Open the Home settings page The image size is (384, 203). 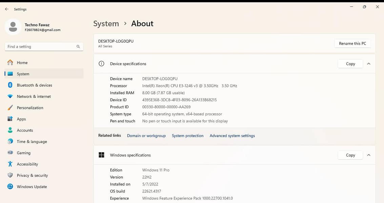(44, 62)
